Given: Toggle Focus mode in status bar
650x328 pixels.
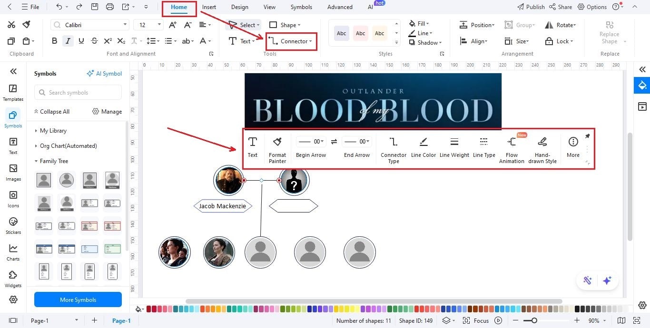Looking at the screenshot, I should pos(476,320).
